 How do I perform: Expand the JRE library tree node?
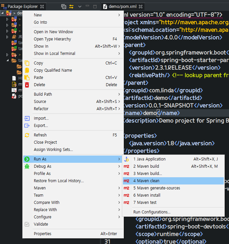7,37
